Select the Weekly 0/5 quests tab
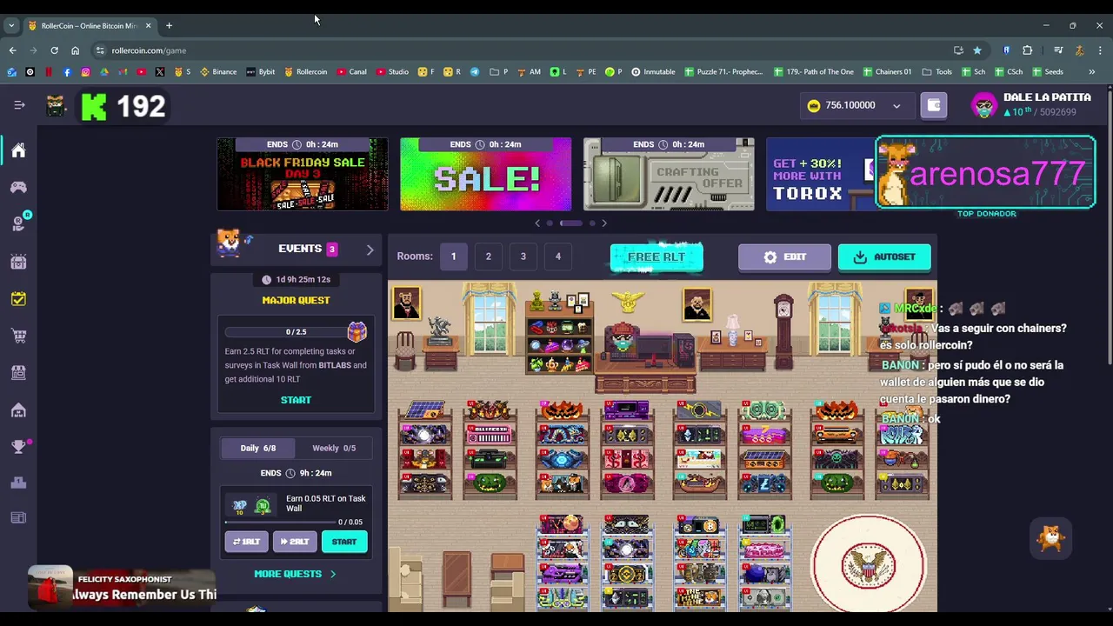 [x=334, y=448]
